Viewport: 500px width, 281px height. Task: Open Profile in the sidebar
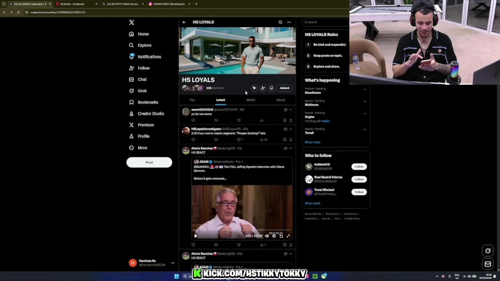click(139, 136)
